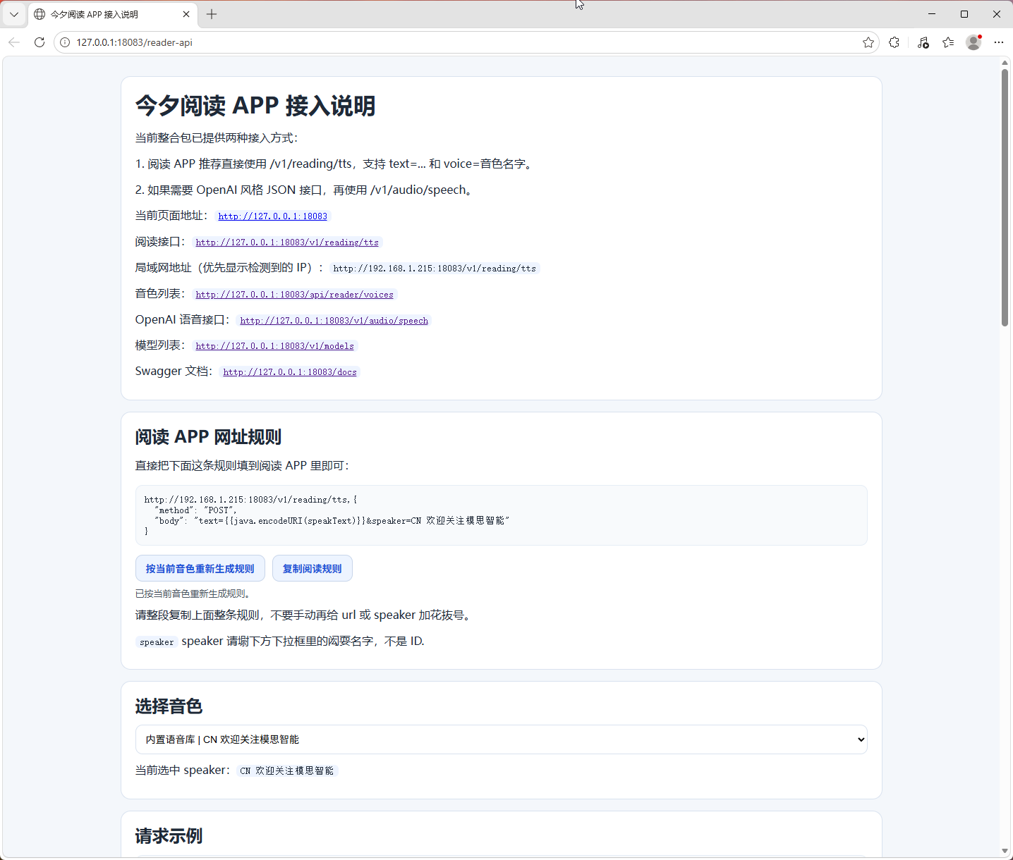This screenshot has height=860, width=1013.
Task: Bookmark this page with the star icon
Action: pos(868,42)
